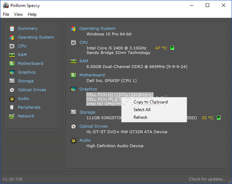Screen dimensions: 232x184
Task: Click the Graphics heading link in summary
Action: pyautogui.click(x=88, y=89)
